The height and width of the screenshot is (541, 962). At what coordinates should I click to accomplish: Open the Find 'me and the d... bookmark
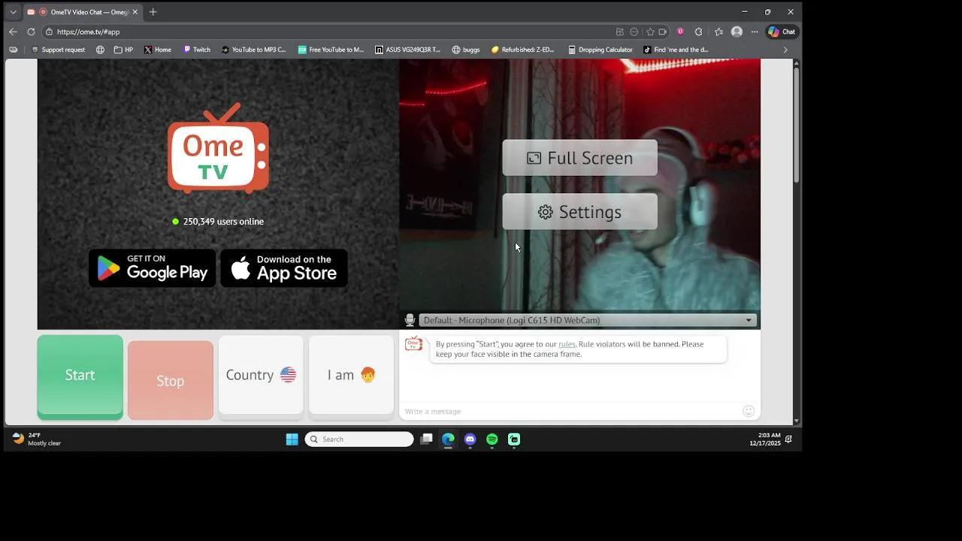click(676, 50)
